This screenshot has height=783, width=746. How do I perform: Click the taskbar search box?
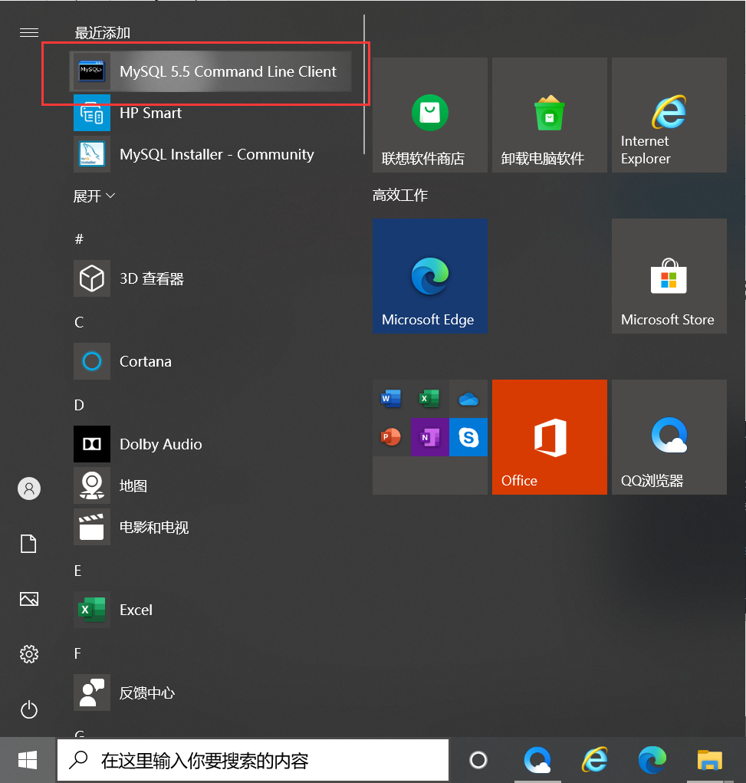[253, 760]
